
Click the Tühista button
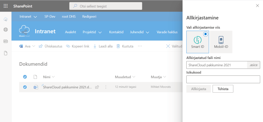click(223, 89)
